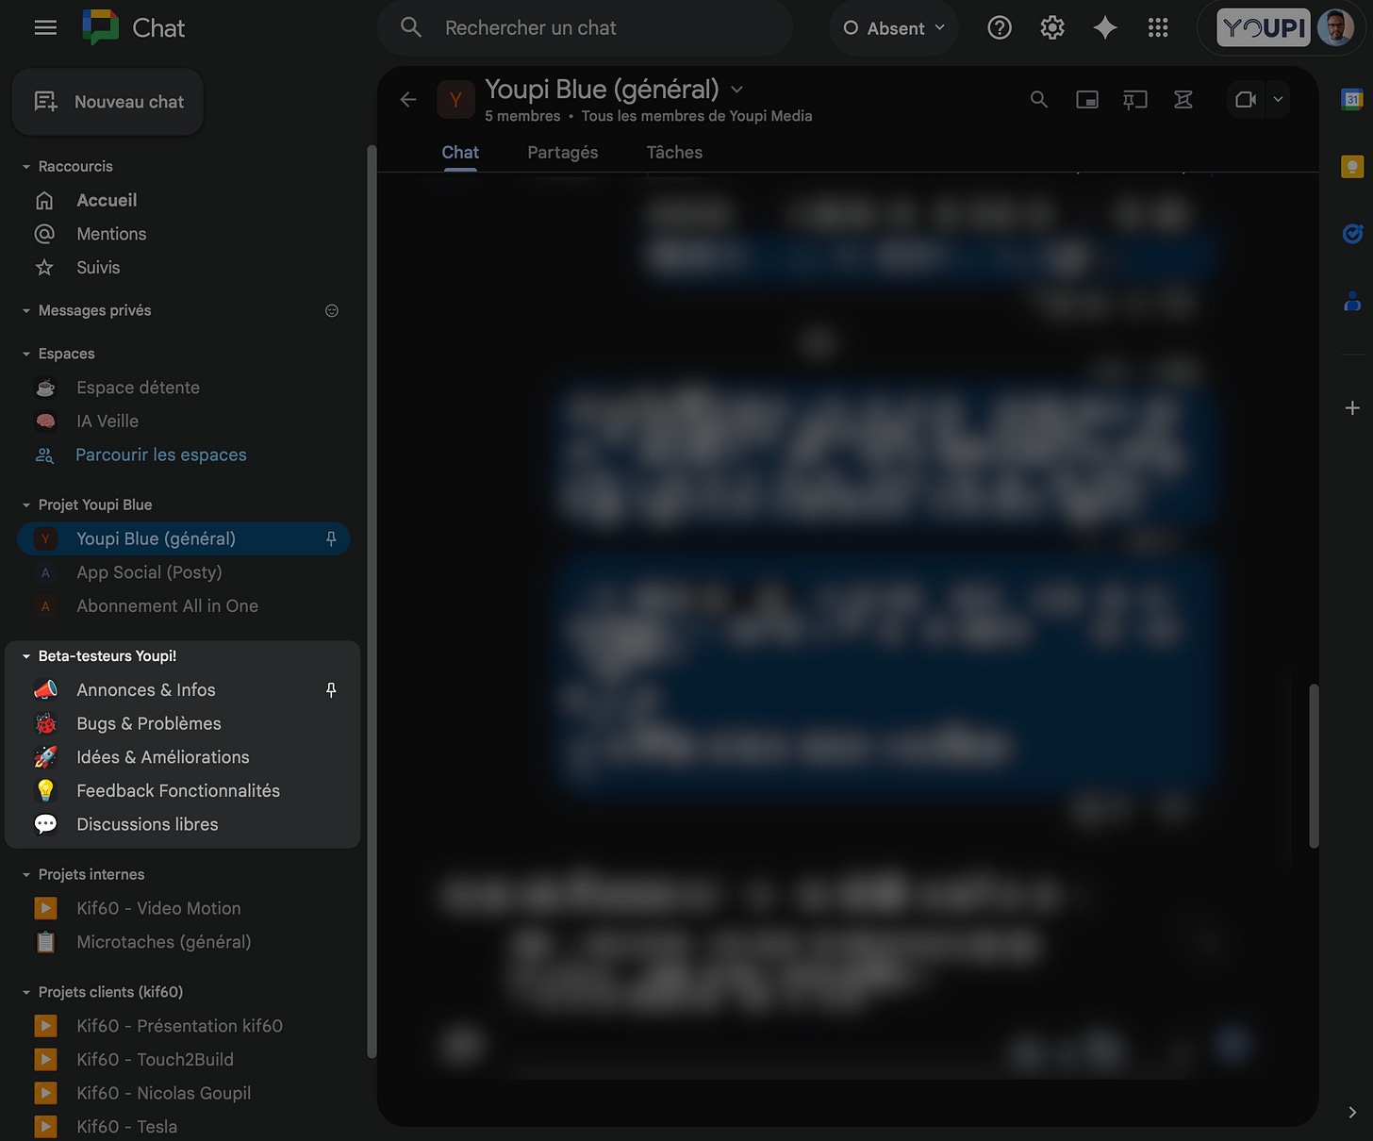Open the Absent status dropdown

tap(894, 28)
